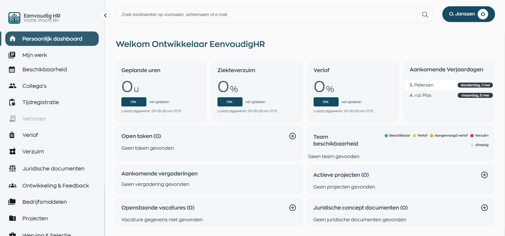Screen dimensions: 505x236
Task: Expand the Aangevraagd verlof legend filter
Action: point(431,135)
